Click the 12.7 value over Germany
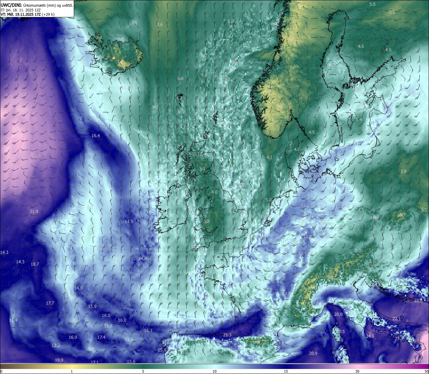Viewport: 429px width, 374px height. coord(305,206)
